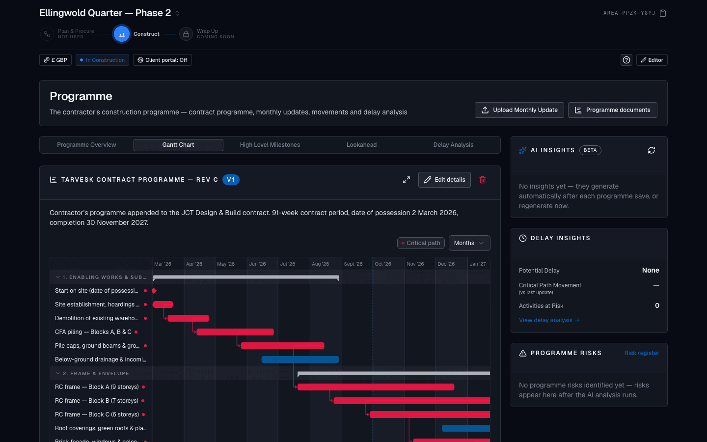Open the project switcher chevron beside Ellingwold Quarter
Screen dimensions: 707x442
[x=177, y=13]
